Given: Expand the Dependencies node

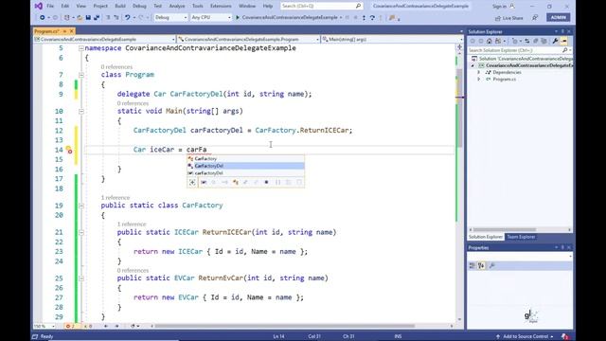Looking at the screenshot, I should [x=478, y=72].
